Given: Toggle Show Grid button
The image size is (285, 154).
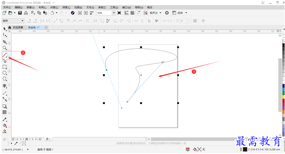Looking at the screenshot, I should click(x=132, y=13).
